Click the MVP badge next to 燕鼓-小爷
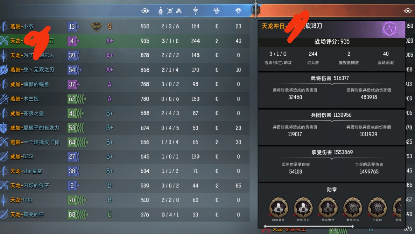Viewport: 415px width, 234px height. [x=97, y=27]
